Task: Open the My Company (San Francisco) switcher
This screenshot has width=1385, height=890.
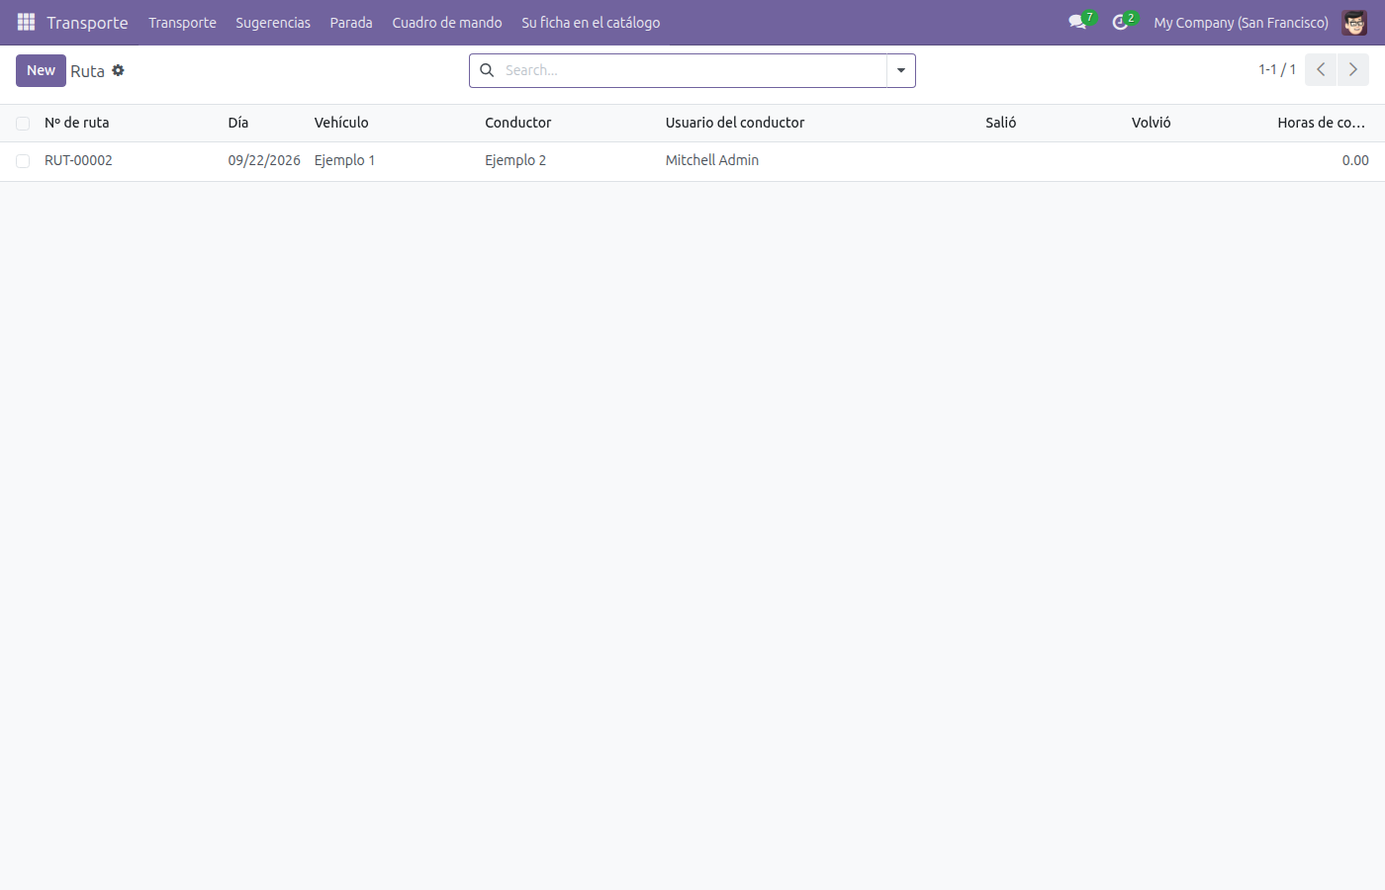Action: pyautogui.click(x=1241, y=23)
